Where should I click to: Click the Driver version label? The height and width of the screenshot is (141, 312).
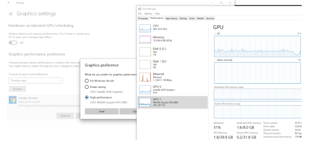coord(270,123)
